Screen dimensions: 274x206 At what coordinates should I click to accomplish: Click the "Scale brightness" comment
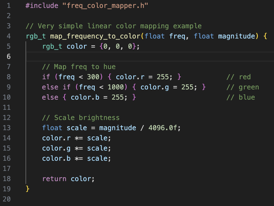coord(81,118)
